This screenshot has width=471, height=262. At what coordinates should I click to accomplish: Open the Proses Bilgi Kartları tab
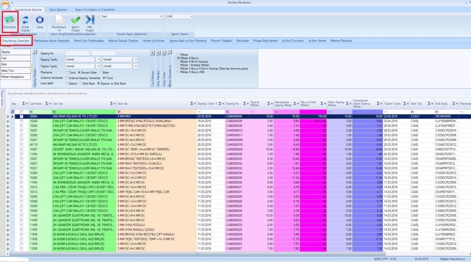click(265, 40)
